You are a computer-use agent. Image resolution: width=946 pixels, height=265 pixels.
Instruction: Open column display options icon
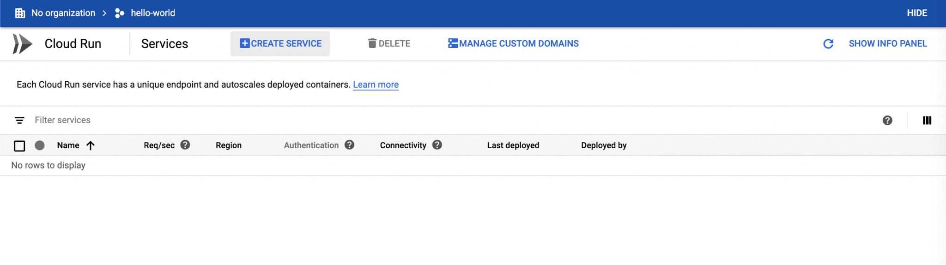tap(927, 120)
